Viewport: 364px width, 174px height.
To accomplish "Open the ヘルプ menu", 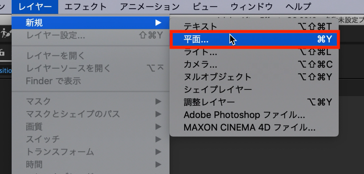I will (x=298, y=7).
